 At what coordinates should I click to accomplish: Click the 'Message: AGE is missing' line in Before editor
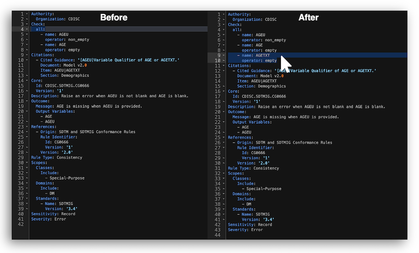coord(89,106)
